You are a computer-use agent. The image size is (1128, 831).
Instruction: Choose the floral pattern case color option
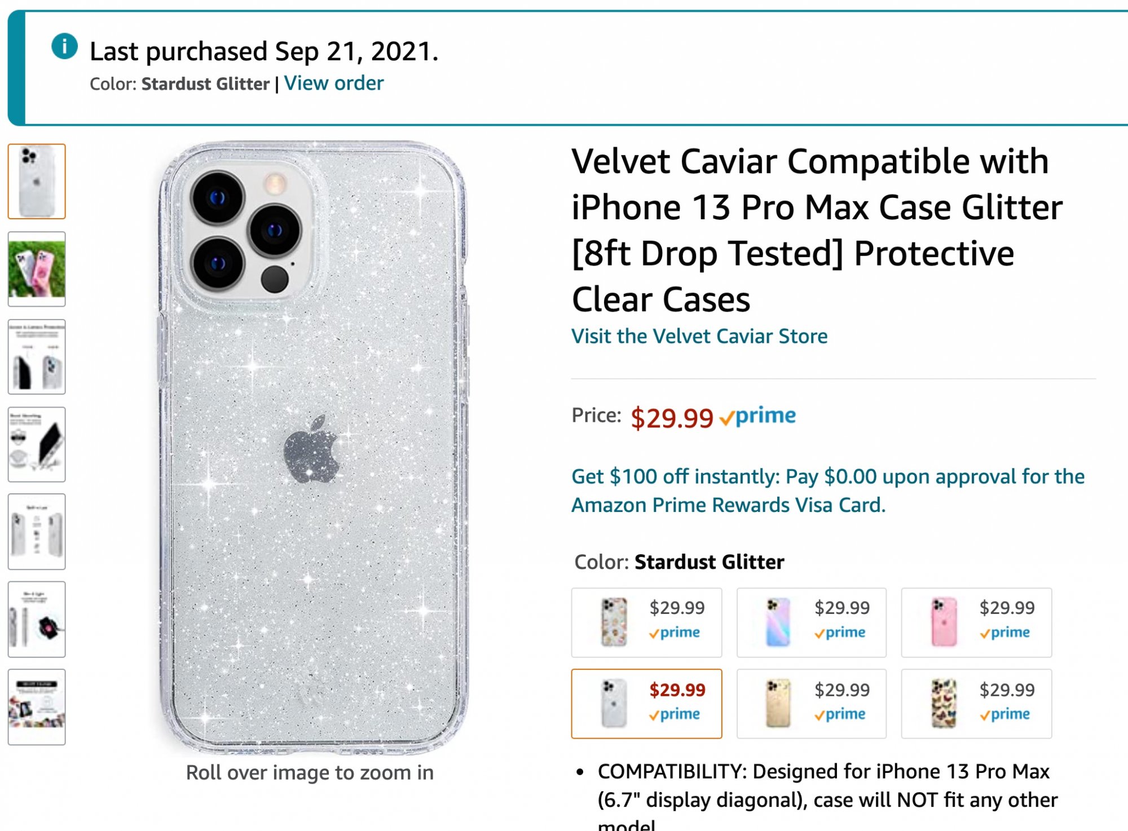coord(646,622)
